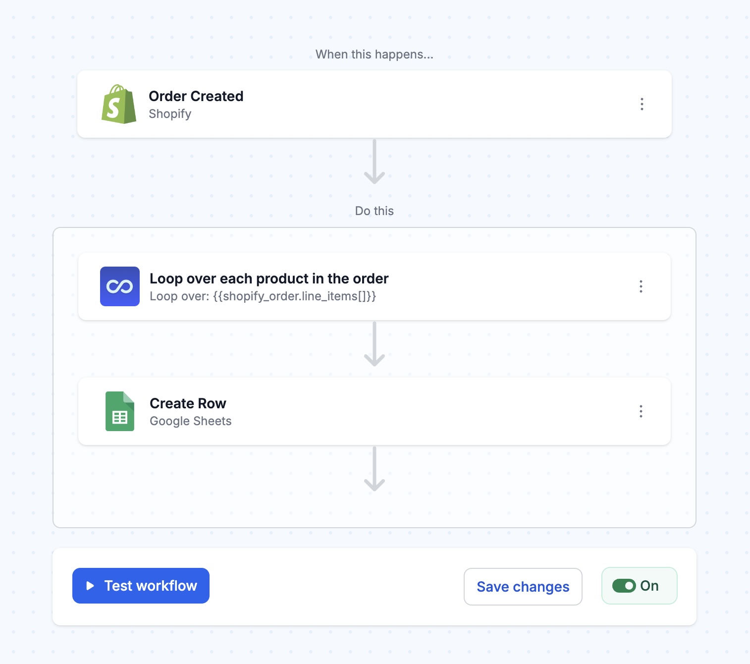Image resolution: width=750 pixels, height=664 pixels.
Task: Click the On label beside switch
Action: coord(649,586)
